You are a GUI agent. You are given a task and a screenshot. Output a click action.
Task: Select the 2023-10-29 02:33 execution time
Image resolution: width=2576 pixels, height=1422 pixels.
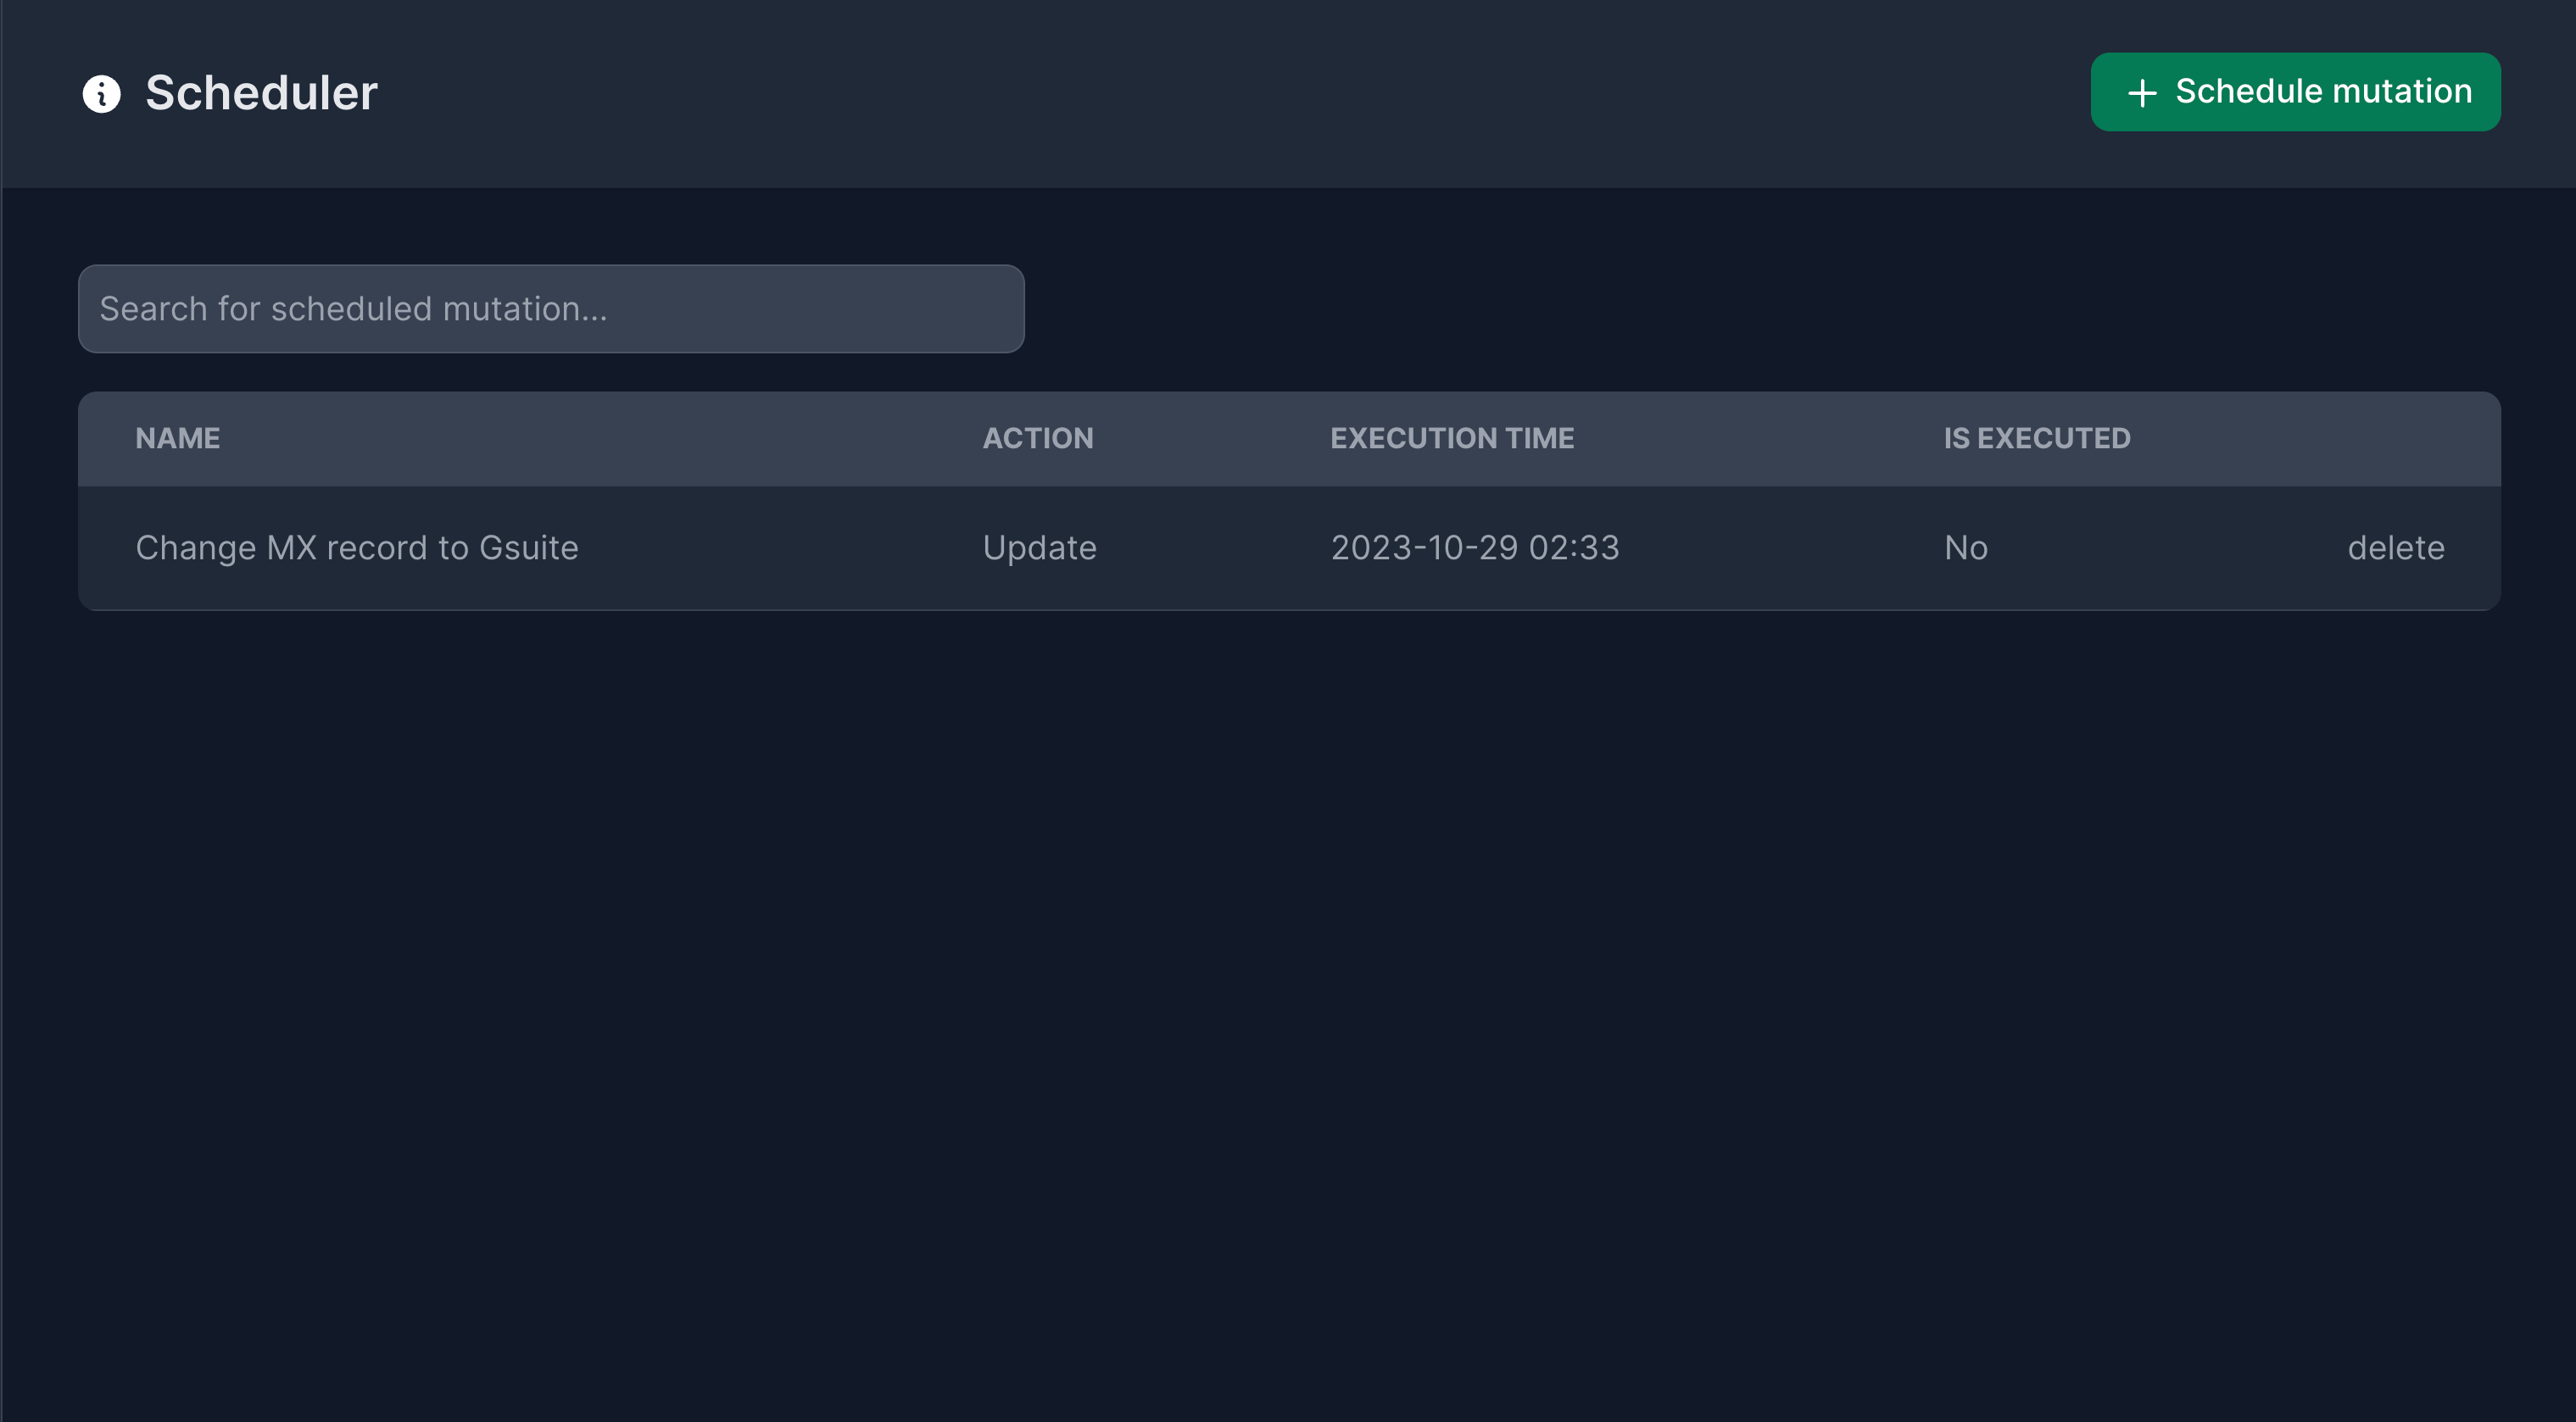[1474, 547]
